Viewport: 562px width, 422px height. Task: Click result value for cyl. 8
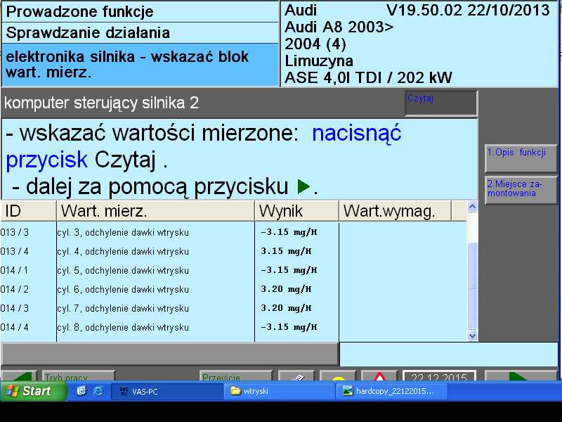[289, 327]
